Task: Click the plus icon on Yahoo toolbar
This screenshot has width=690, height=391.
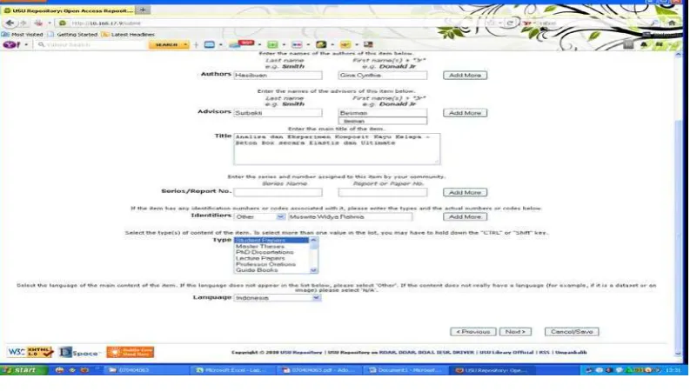Action: [x=196, y=45]
